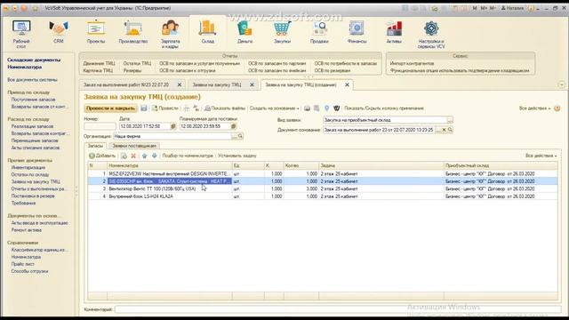Switch to the Запасы tab
This screenshot has width=569, height=320.
[95, 146]
